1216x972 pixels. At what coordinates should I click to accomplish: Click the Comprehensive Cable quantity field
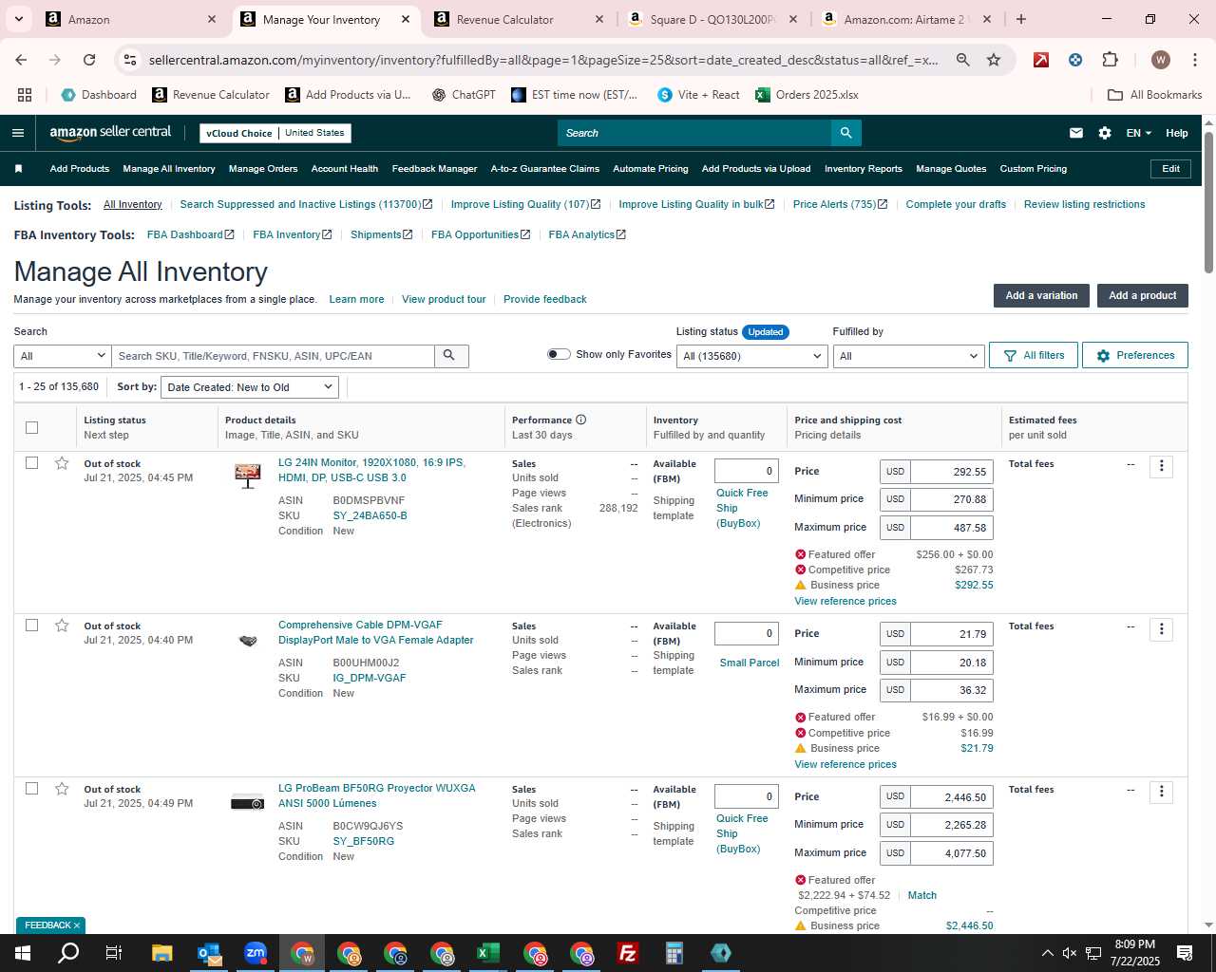[x=747, y=634]
